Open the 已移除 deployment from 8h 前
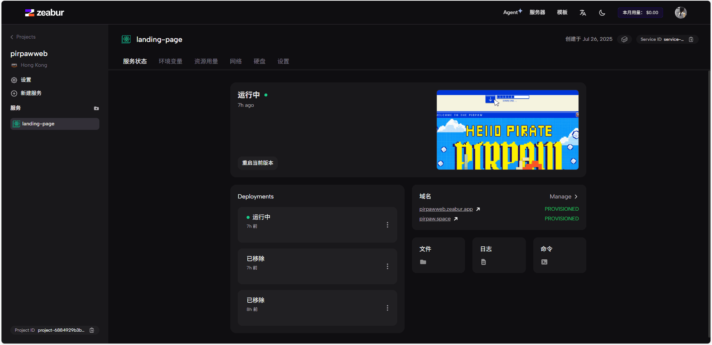 [x=317, y=308]
